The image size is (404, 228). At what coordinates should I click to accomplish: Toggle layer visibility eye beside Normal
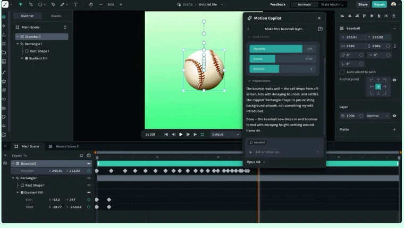tap(394, 116)
